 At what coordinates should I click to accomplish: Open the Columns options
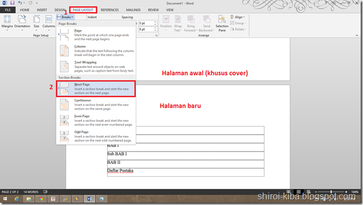tap(48, 23)
